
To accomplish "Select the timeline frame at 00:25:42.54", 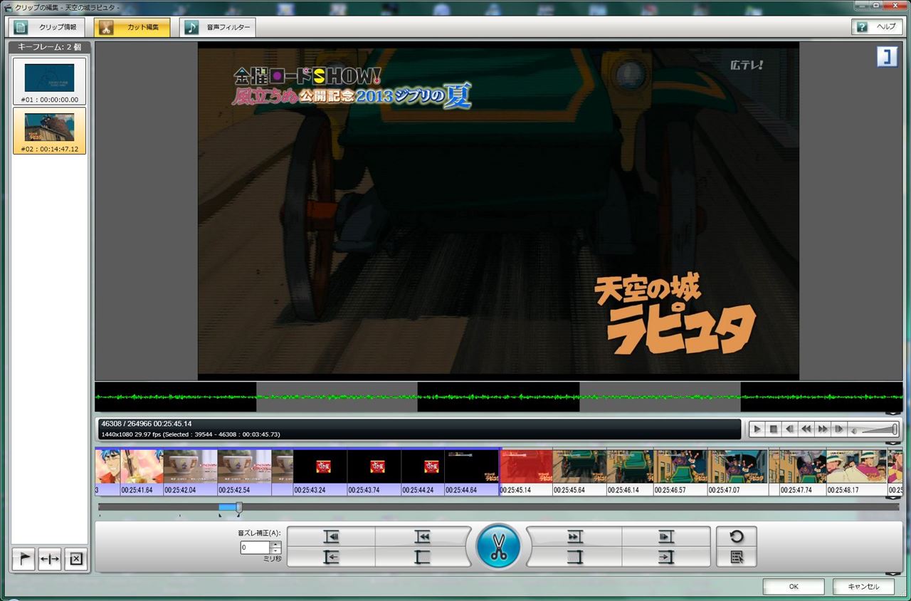I will pos(244,472).
